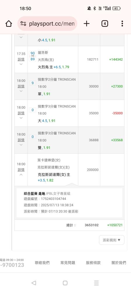Open 詳情 link for the -35000 bet
The height and width of the screenshot is (291, 131).
coord(21,113)
